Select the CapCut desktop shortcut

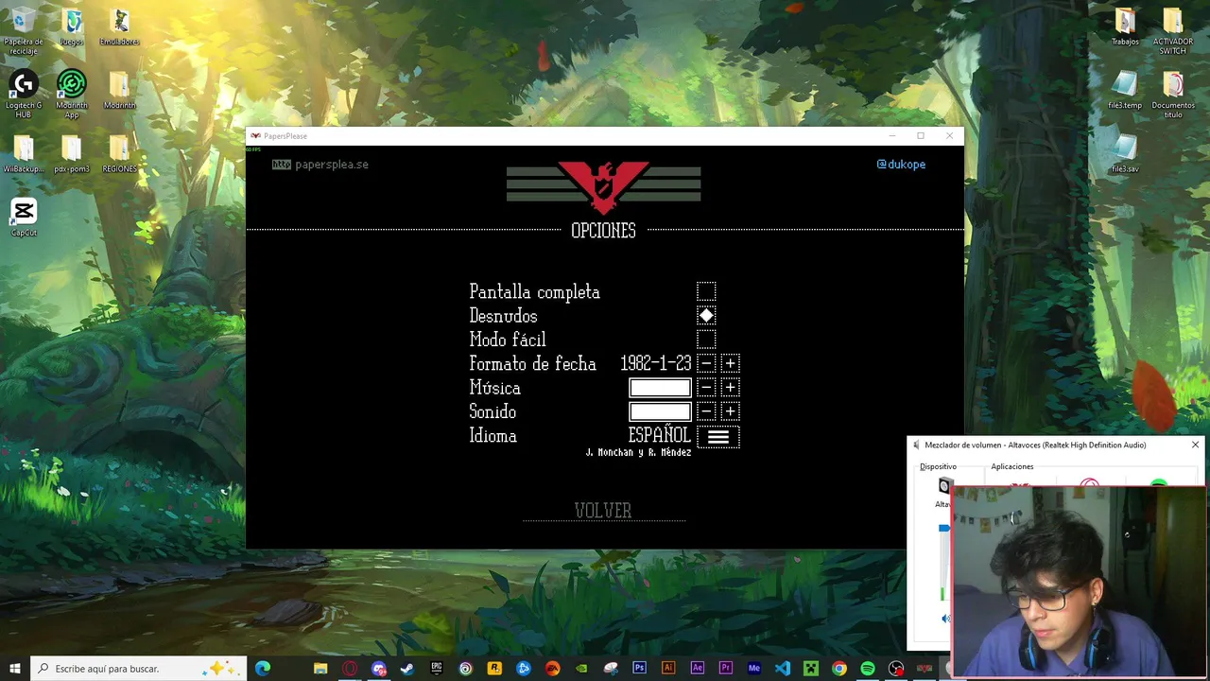[x=24, y=218]
